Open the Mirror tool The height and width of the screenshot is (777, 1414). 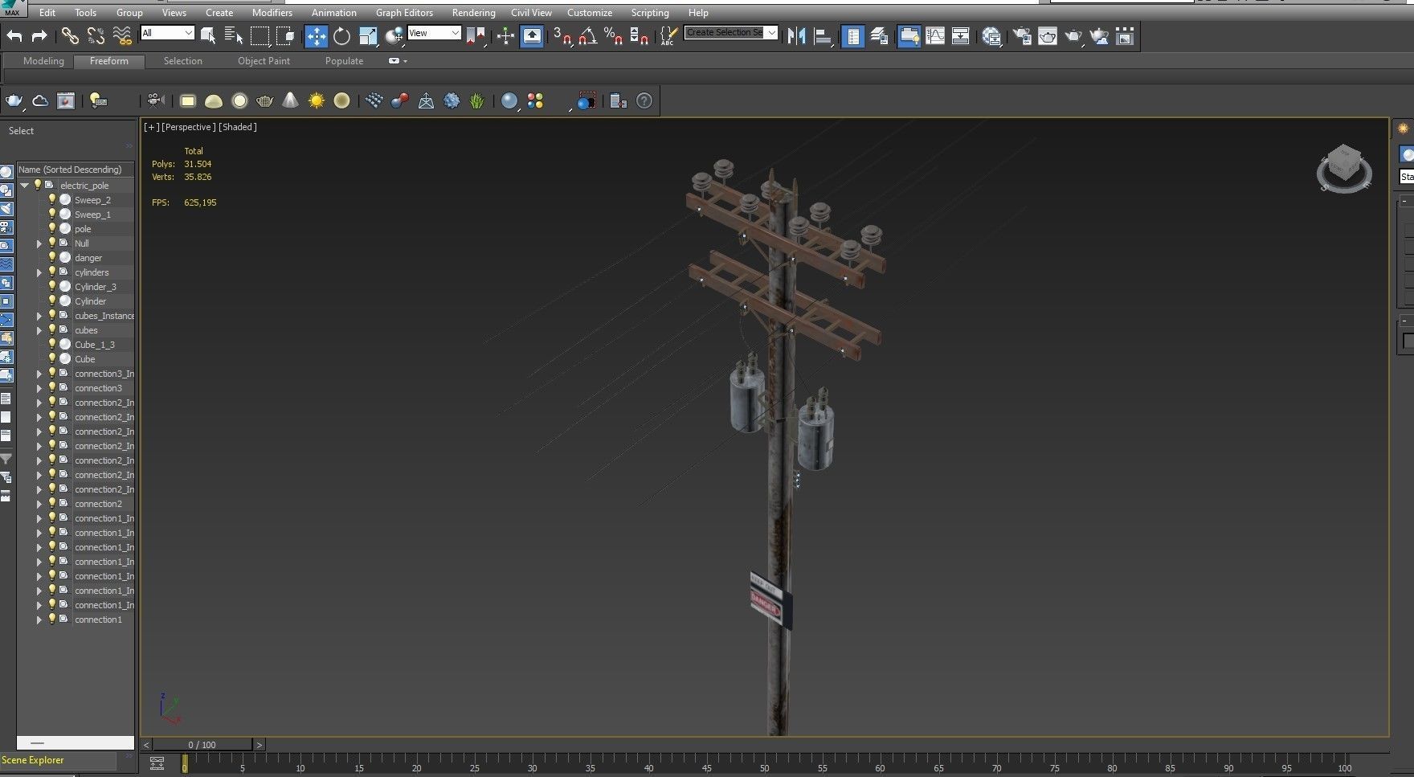(796, 35)
